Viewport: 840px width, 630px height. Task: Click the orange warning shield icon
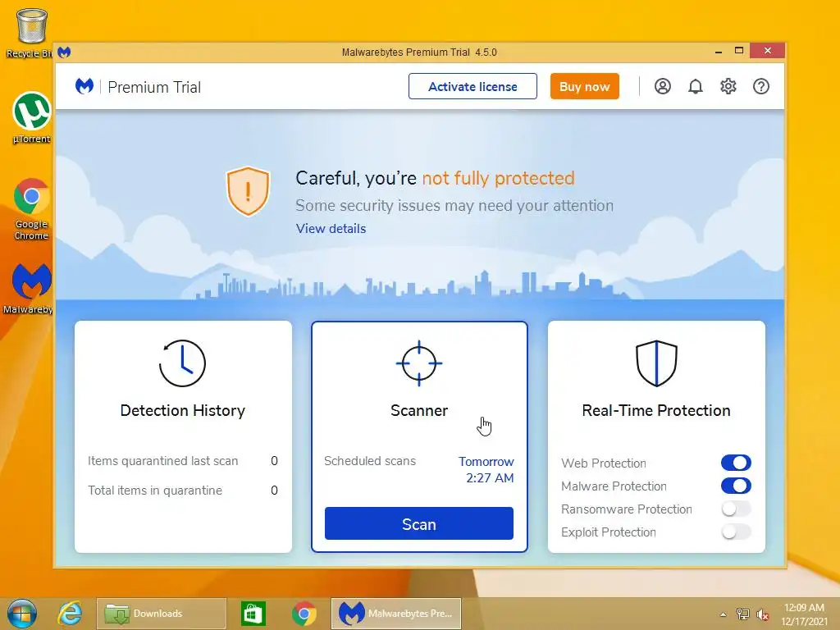[x=248, y=191]
